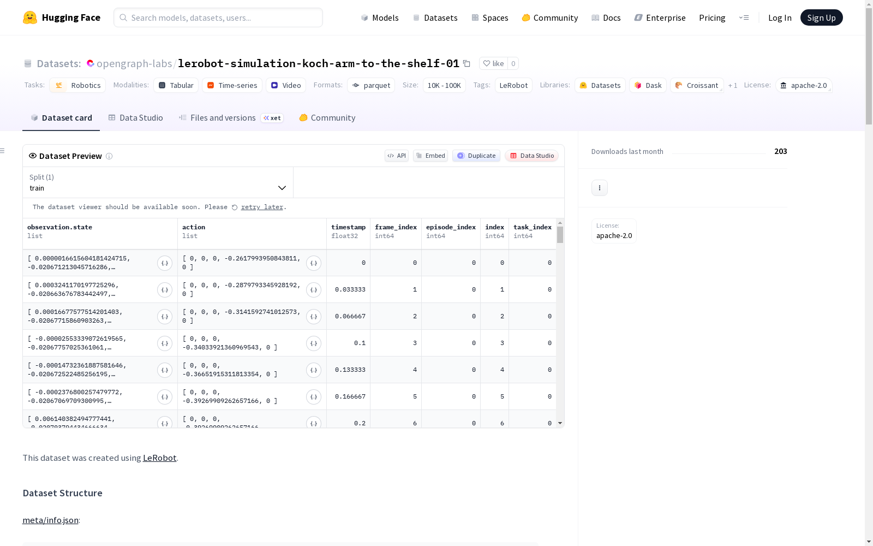Open the info icon beside Dataset Preview
Viewport: 873px width, 546px height.
(109, 156)
